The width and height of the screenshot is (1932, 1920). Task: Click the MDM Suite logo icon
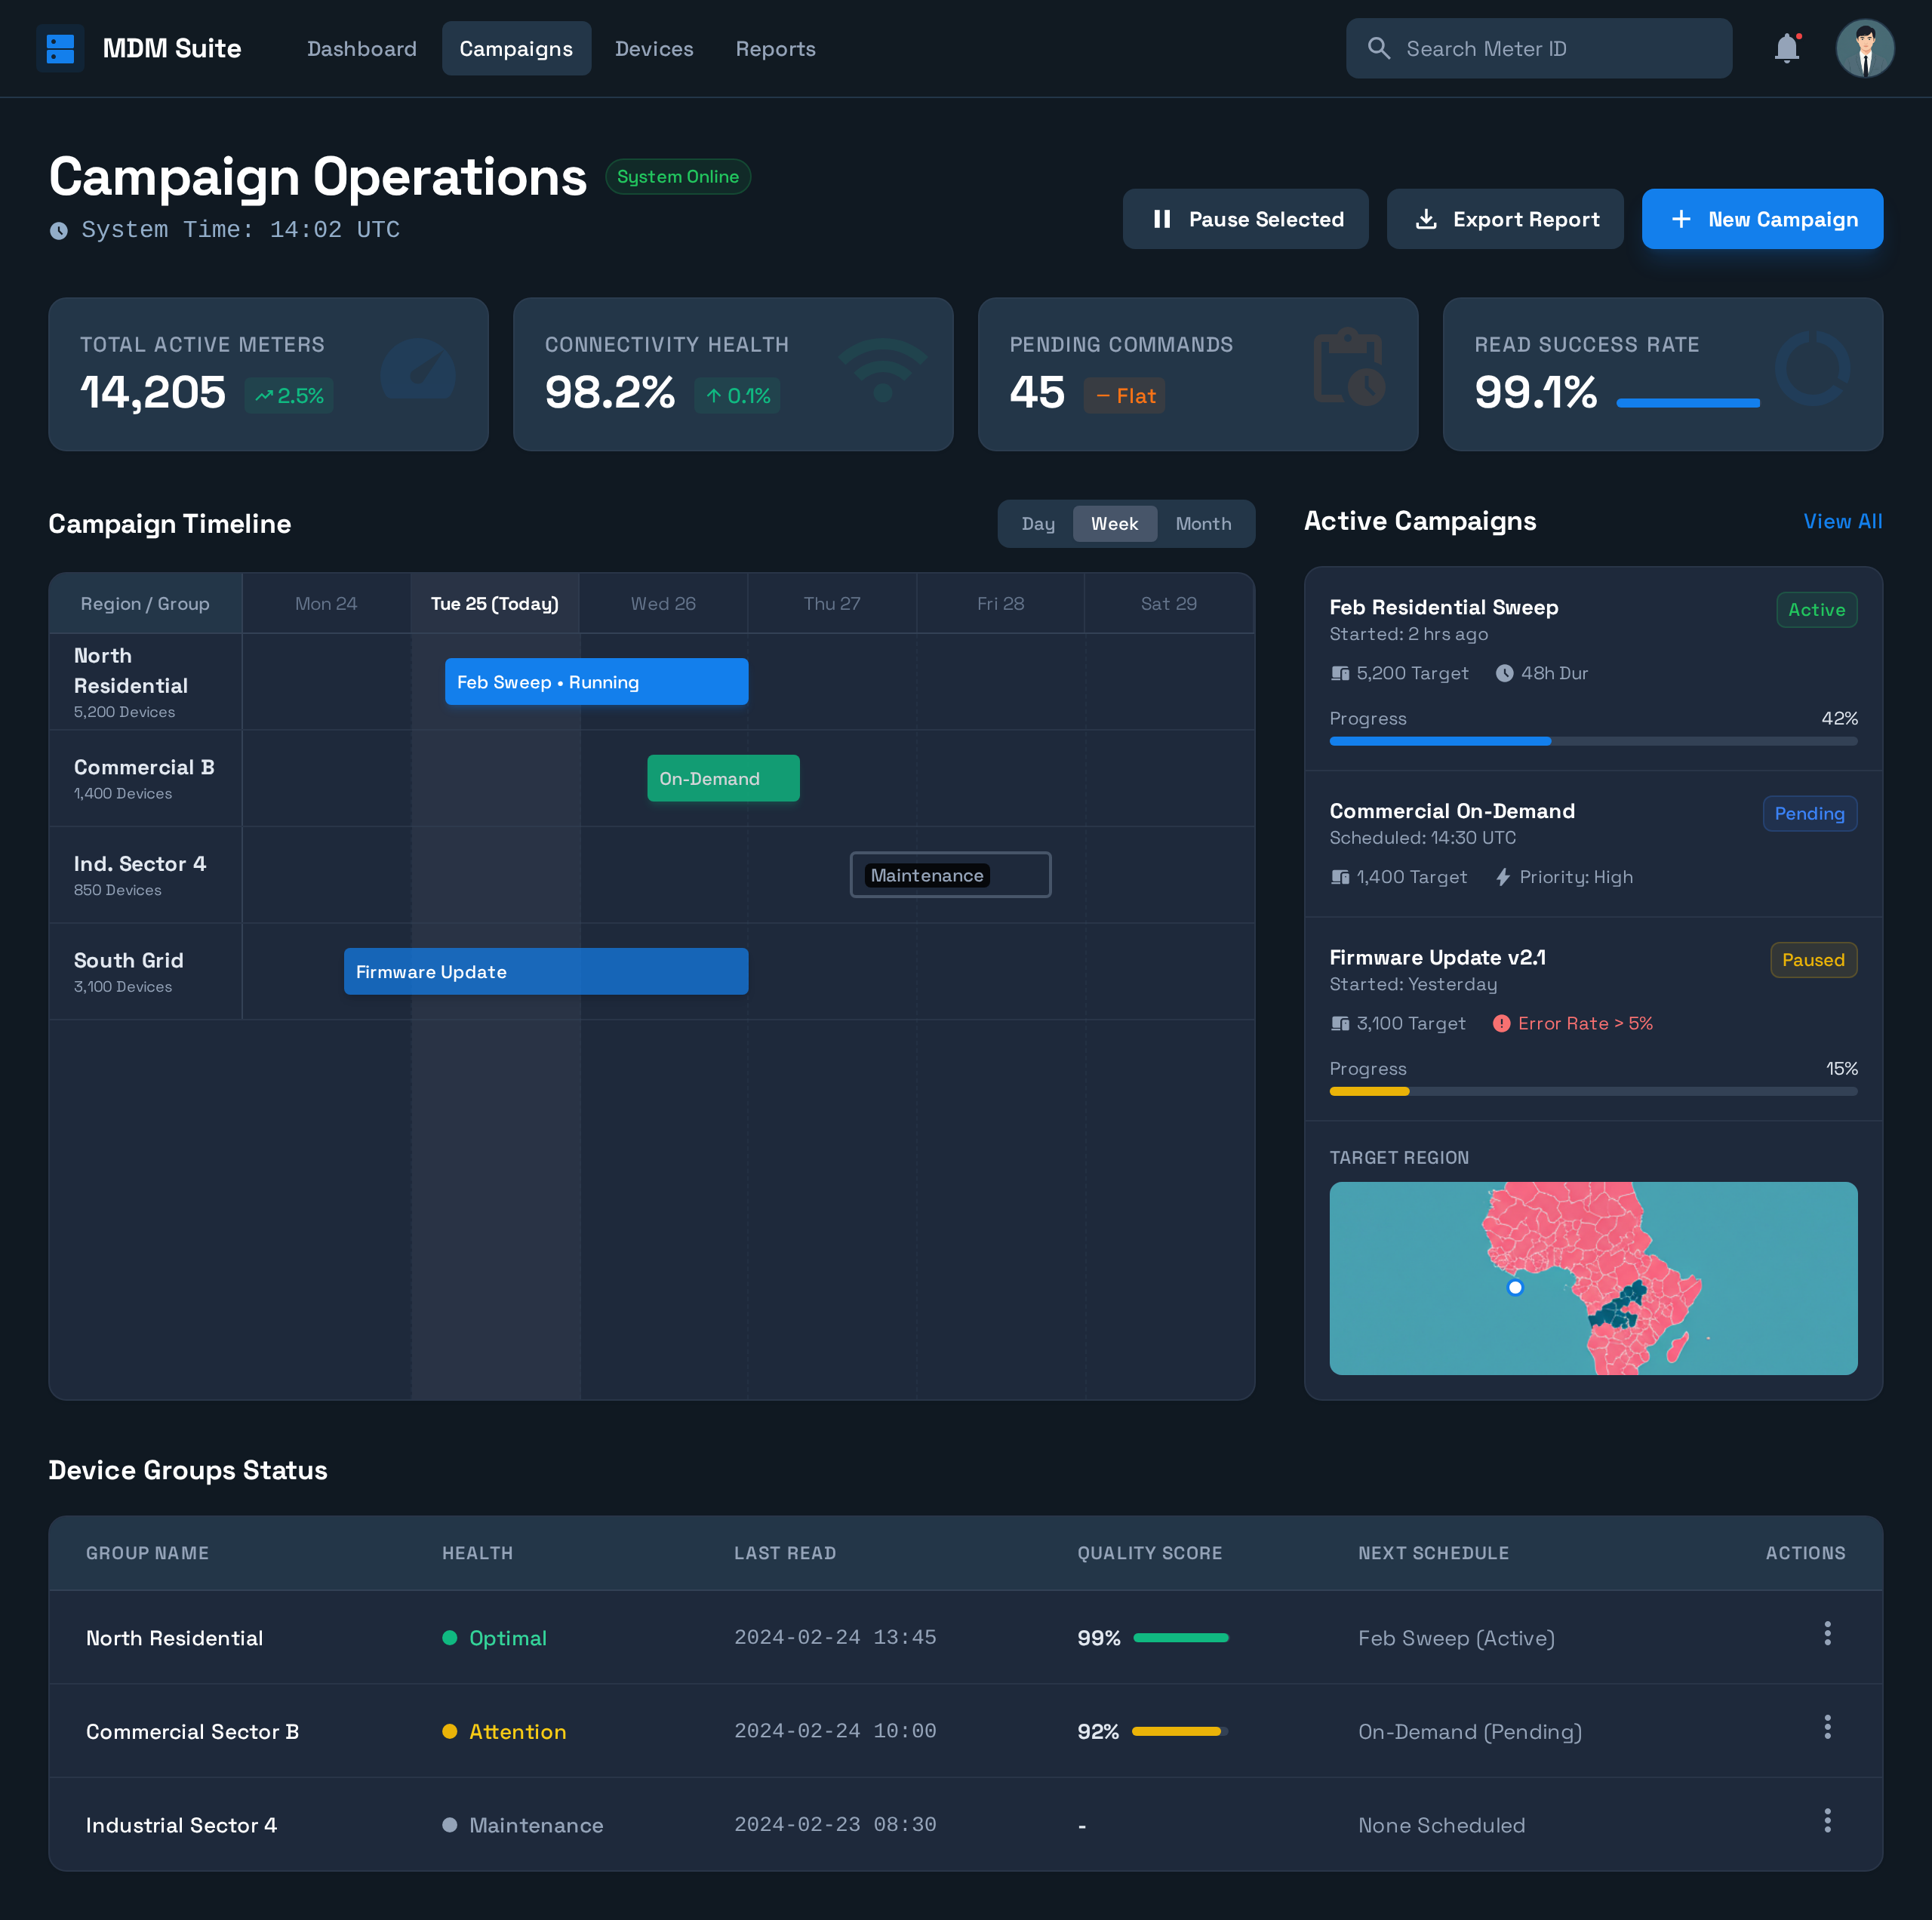pyautogui.click(x=60, y=48)
